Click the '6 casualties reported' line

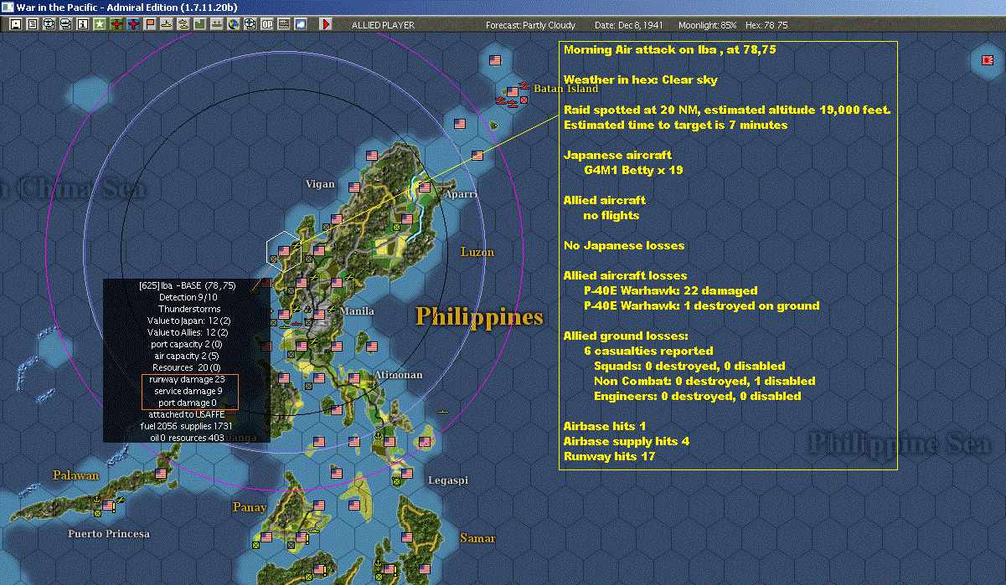pos(648,351)
